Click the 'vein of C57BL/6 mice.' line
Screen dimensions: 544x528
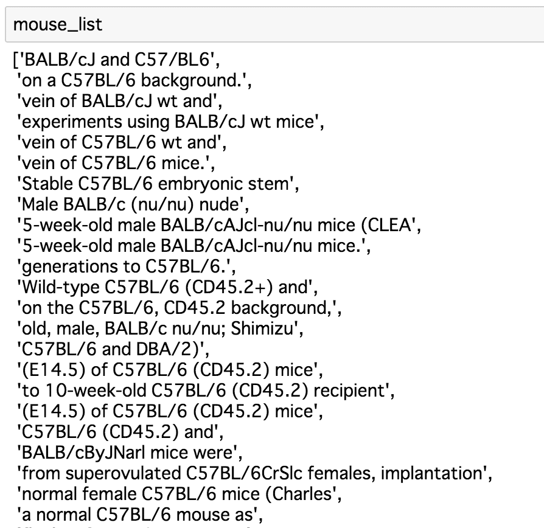116,163
